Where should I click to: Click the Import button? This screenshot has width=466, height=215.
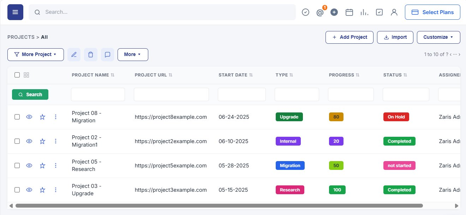pos(395,37)
